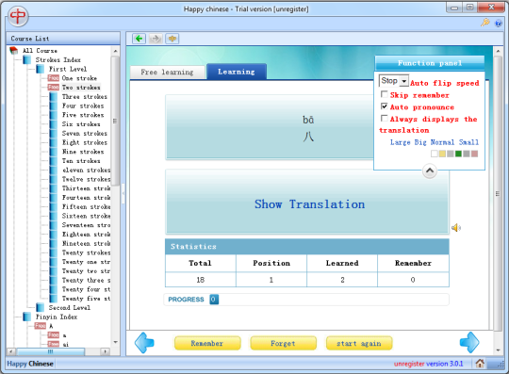Click the Free badge beside One stroke
Screen dimensions: 509x374
tap(53, 78)
